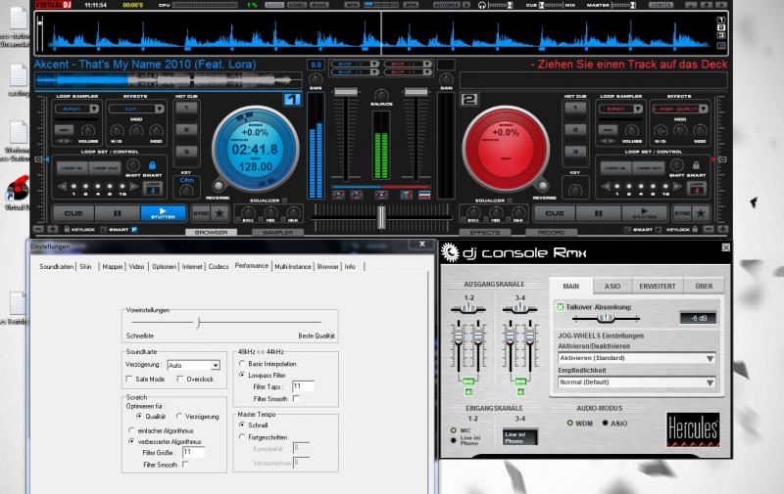Open the deck 1 effects dropdown
This screenshot has width=784, height=494.
[x=136, y=109]
